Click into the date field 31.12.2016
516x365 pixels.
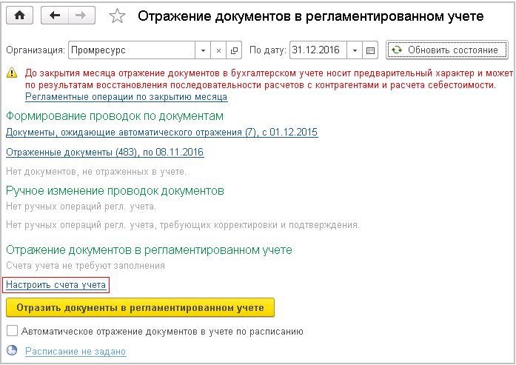click(318, 50)
